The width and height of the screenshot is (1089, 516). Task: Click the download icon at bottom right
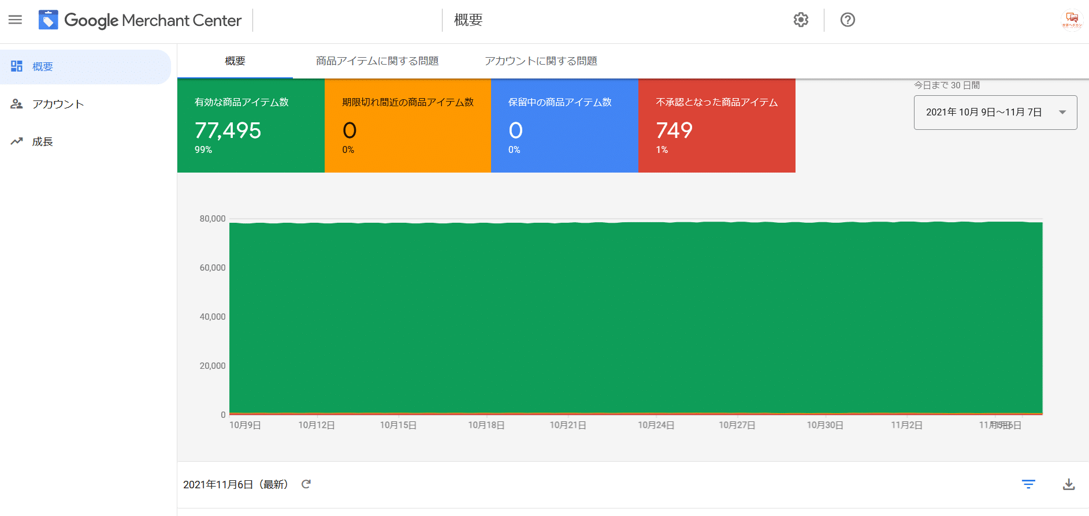pos(1069,484)
